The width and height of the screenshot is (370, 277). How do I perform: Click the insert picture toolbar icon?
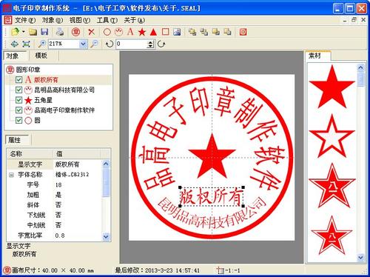tap(177, 32)
